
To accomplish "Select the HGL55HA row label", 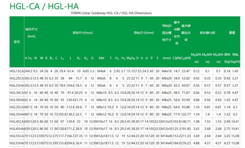I will 17,143.
